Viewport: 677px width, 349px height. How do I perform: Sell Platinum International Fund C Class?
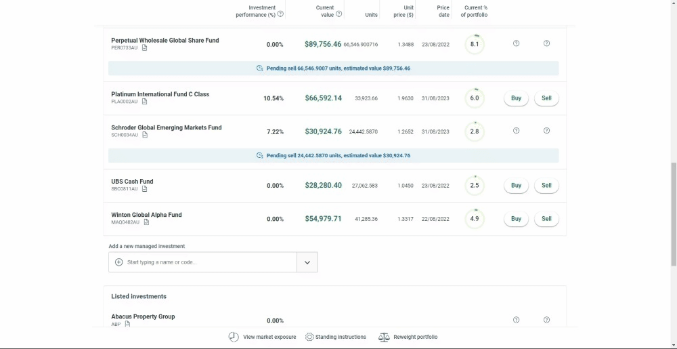pos(546,98)
